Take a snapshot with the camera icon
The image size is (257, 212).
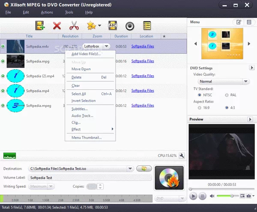click(248, 196)
